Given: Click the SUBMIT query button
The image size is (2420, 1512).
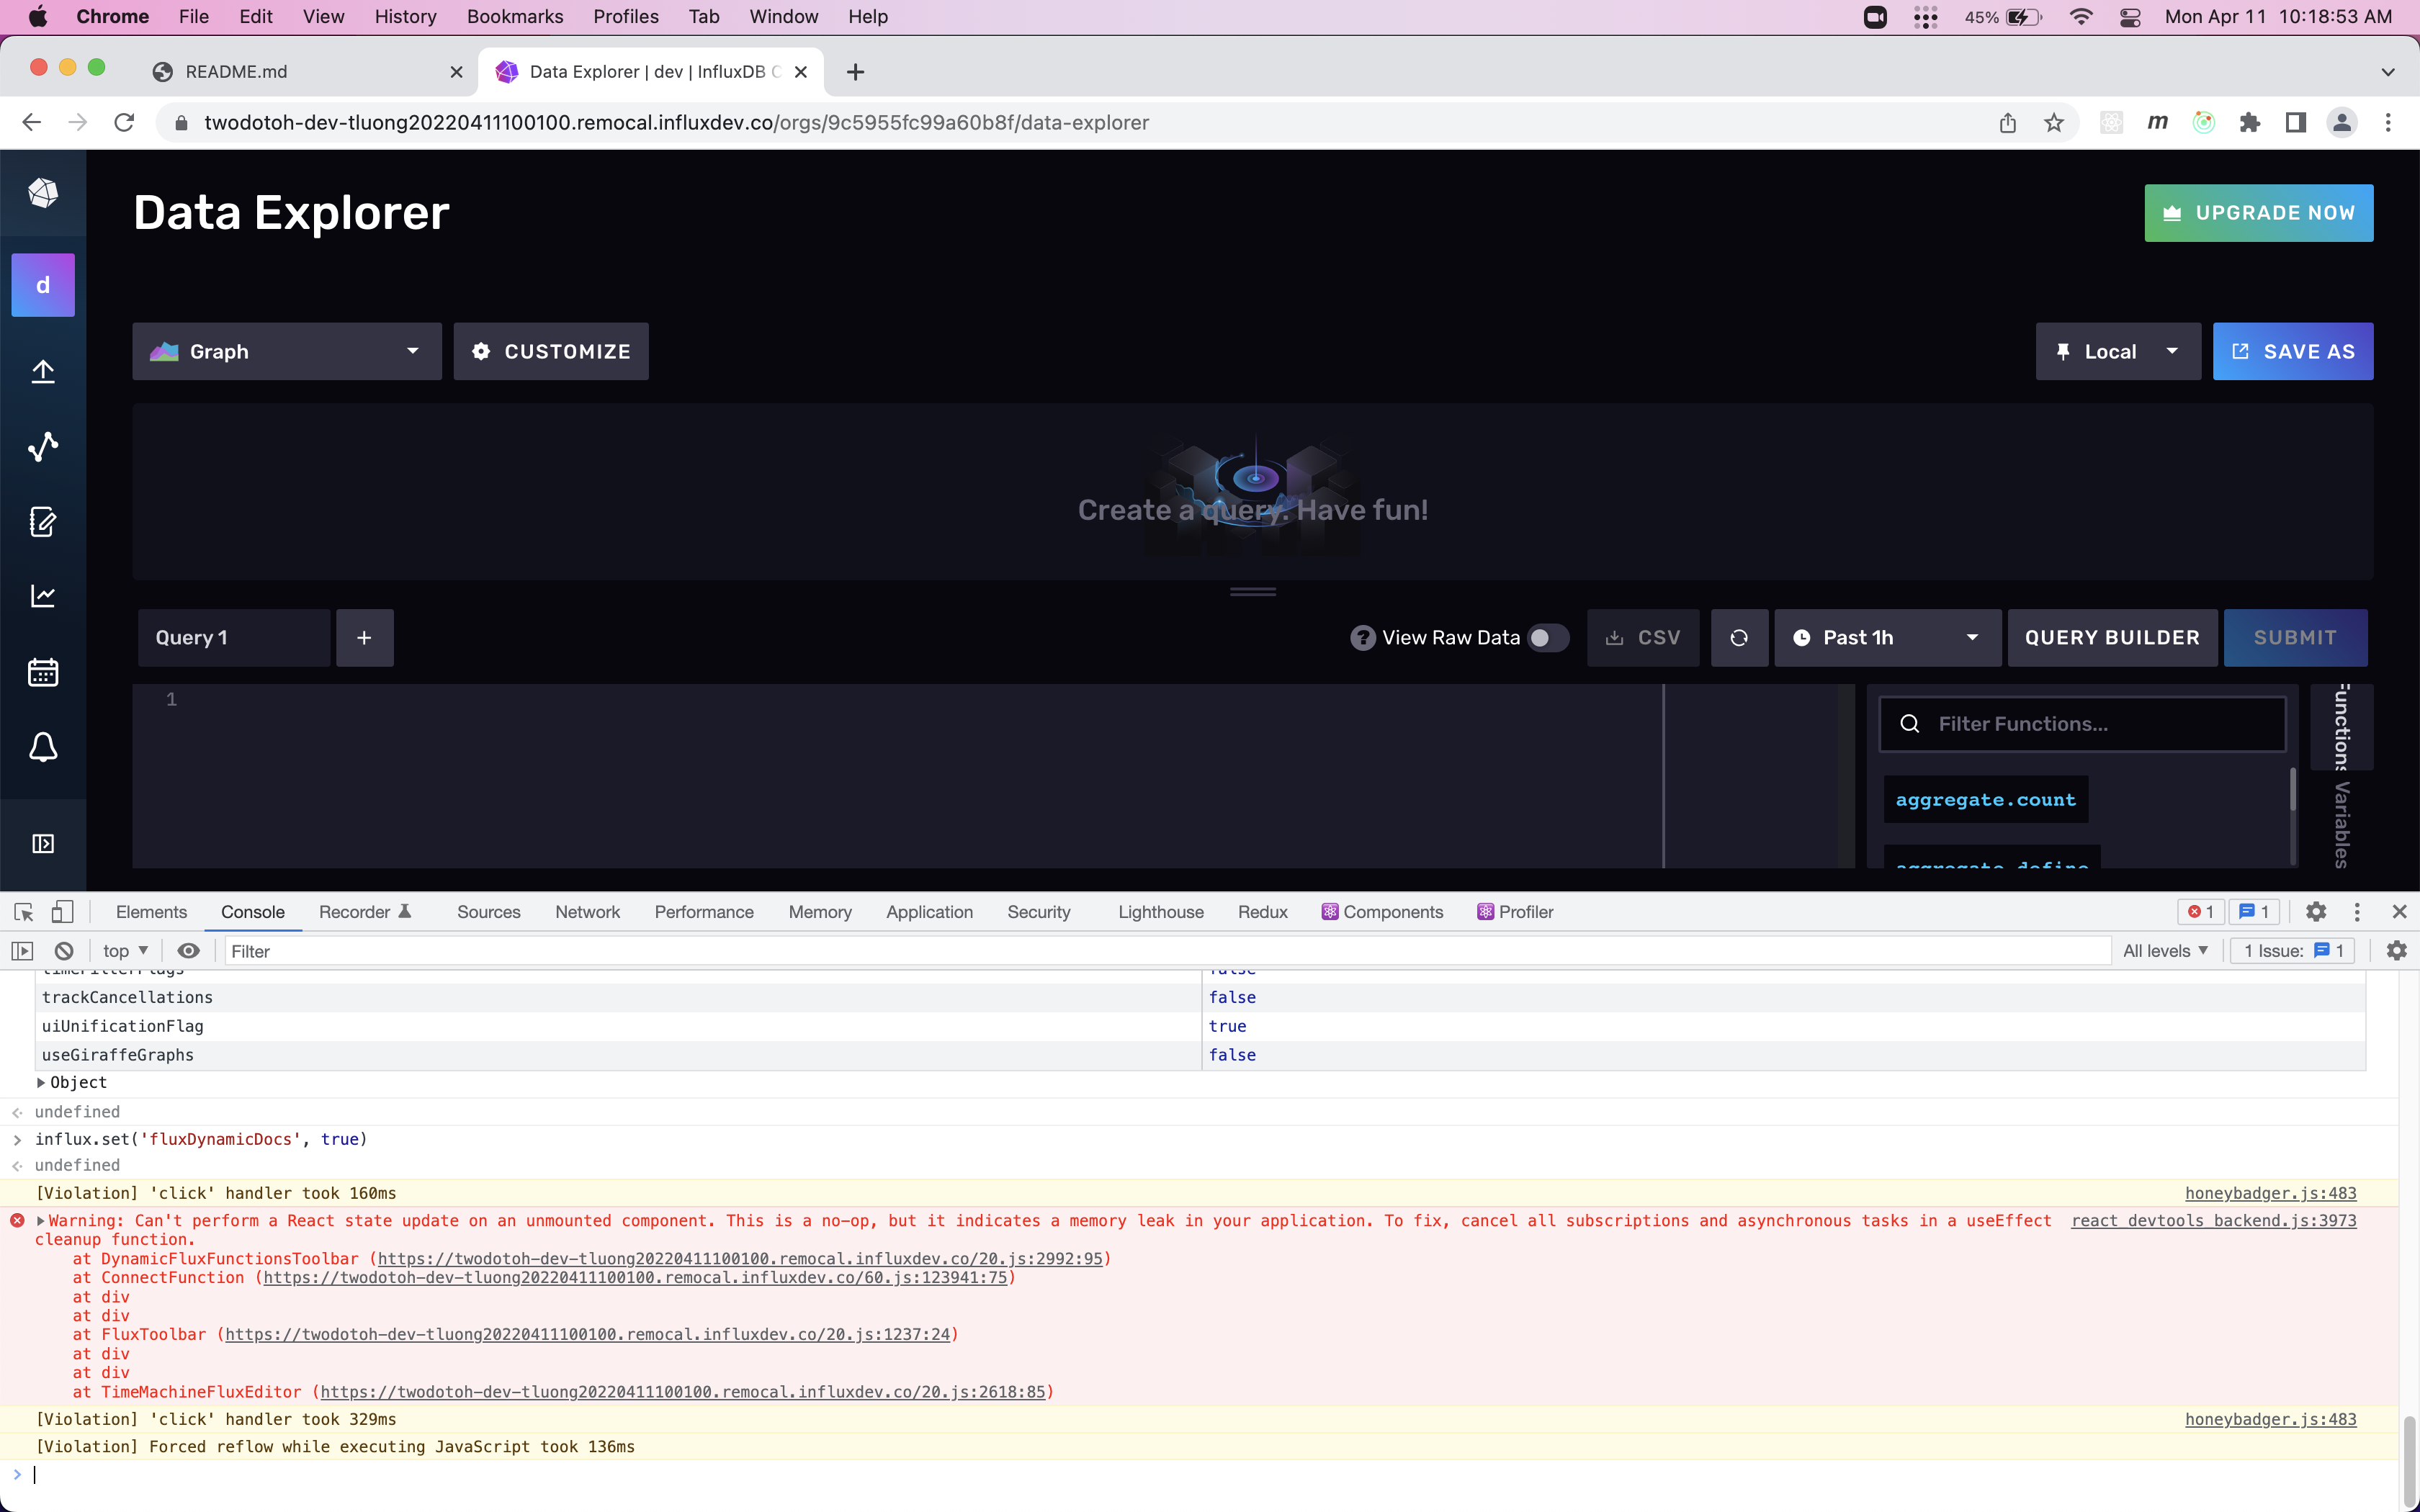Looking at the screenshot, I should (x=2295, y=637).
